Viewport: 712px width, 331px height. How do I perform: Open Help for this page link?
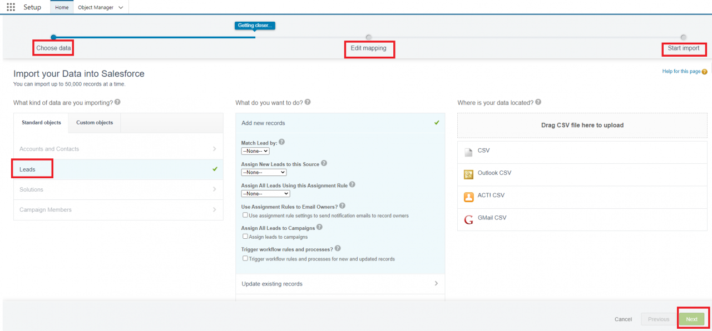[x=681, y=71]
